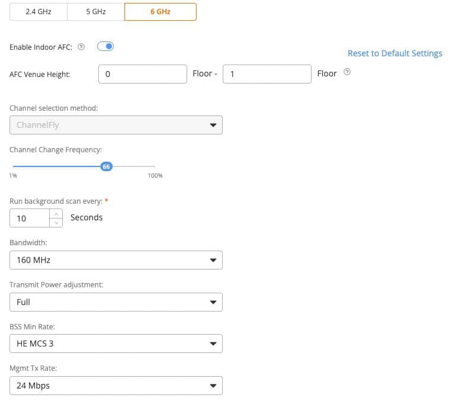Click the Channel Change Frequency slider handle
449x401 pixels.
pyautogui.click(x=107, y=166)
